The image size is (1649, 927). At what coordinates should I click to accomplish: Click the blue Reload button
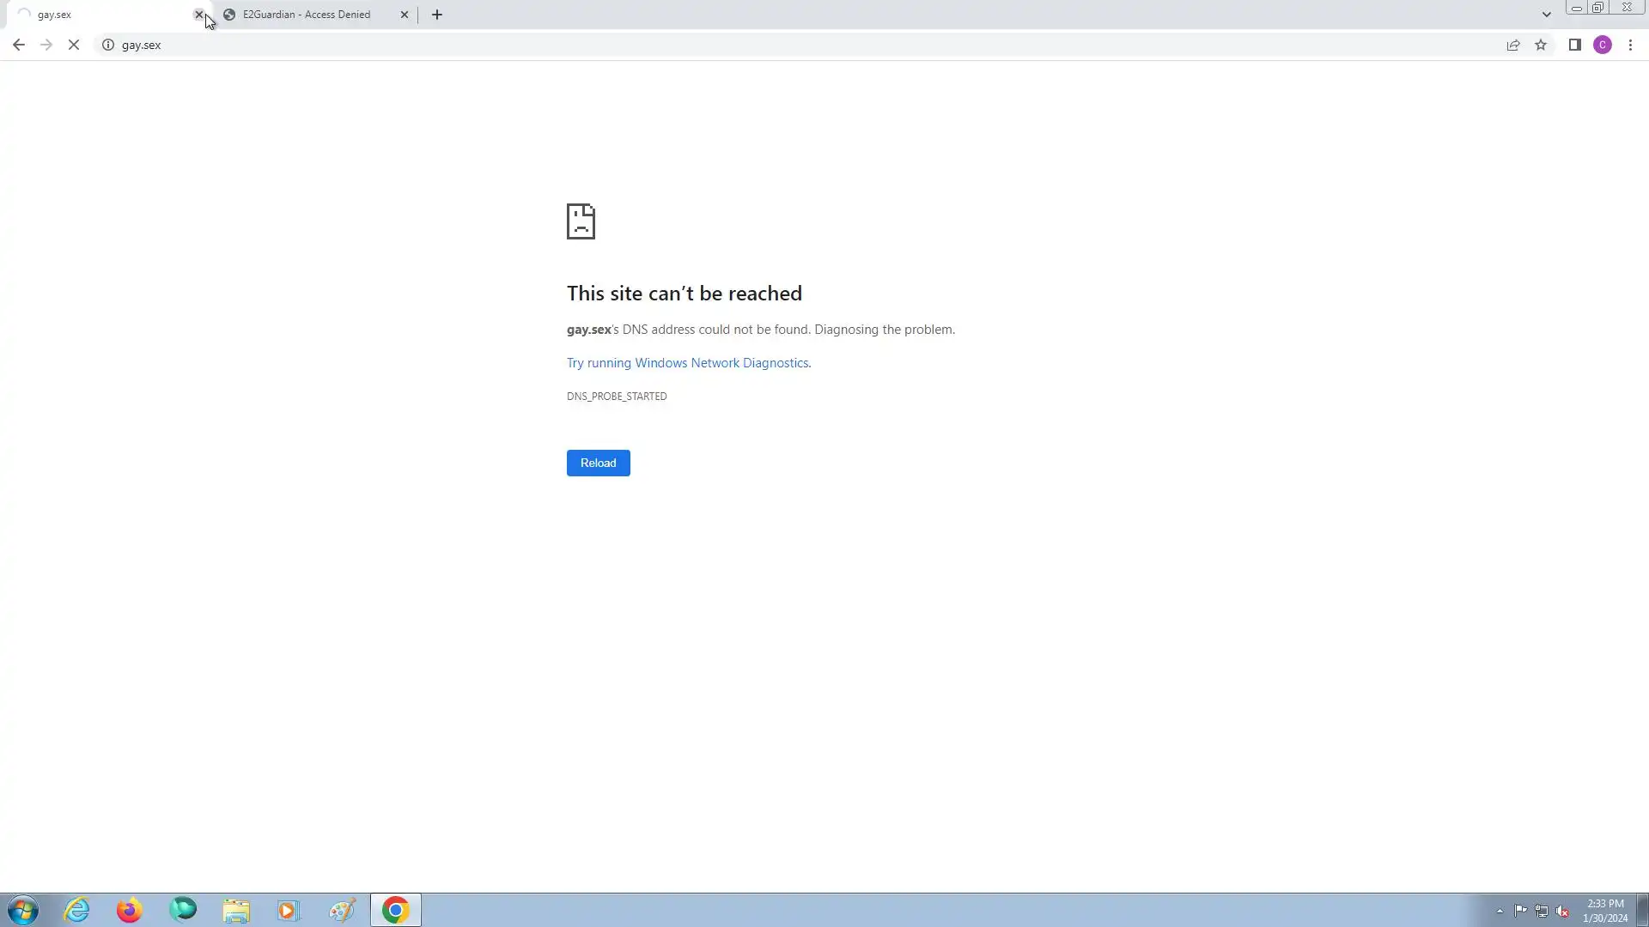pos(598,463)
